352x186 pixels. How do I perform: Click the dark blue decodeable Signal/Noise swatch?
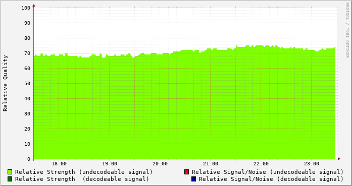tap(194, 179)
